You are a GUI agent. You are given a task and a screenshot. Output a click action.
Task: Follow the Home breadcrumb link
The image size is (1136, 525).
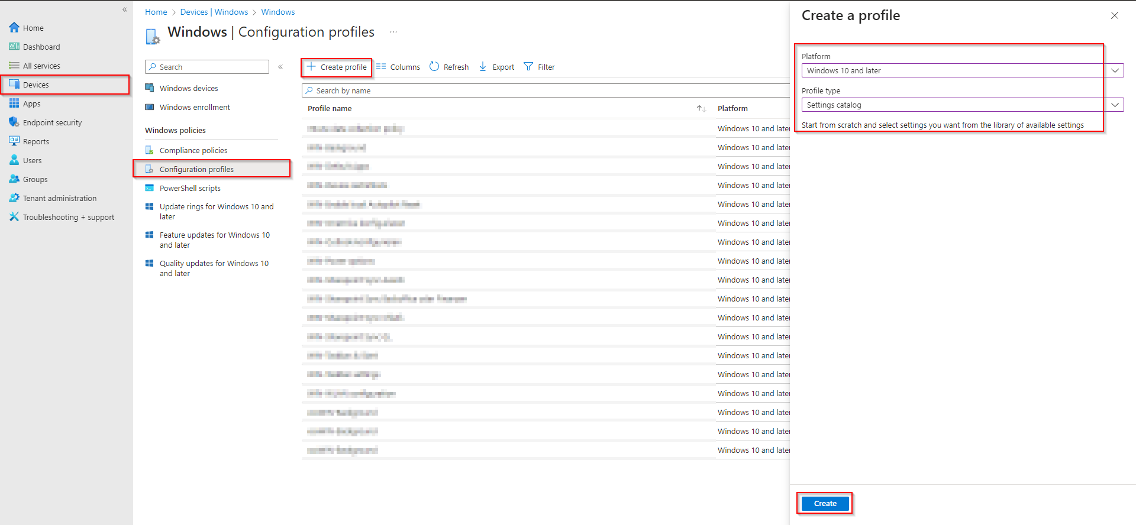(x=156, y=12)
